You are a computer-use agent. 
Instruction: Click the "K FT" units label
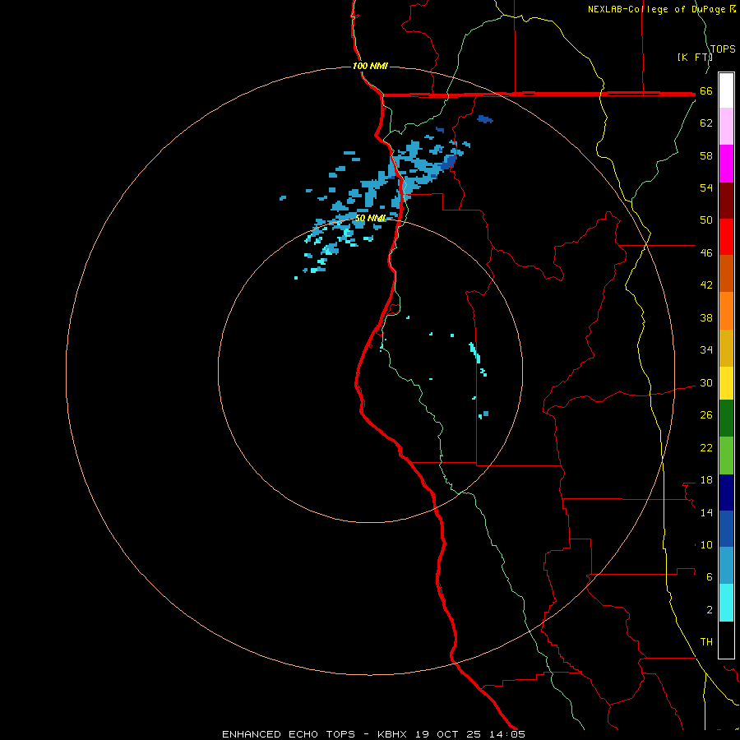[x=695, y=58]
